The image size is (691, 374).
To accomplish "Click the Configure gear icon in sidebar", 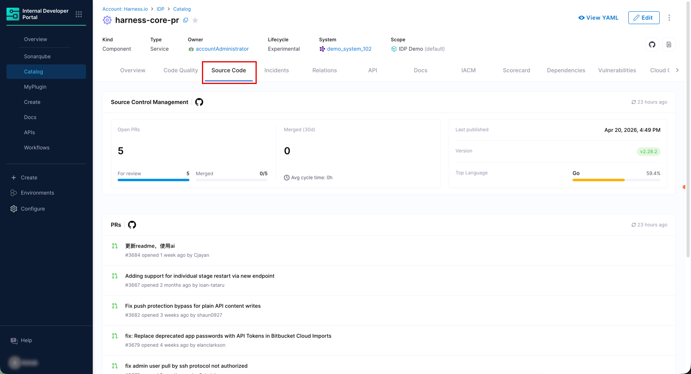I will tap(14, 209).
